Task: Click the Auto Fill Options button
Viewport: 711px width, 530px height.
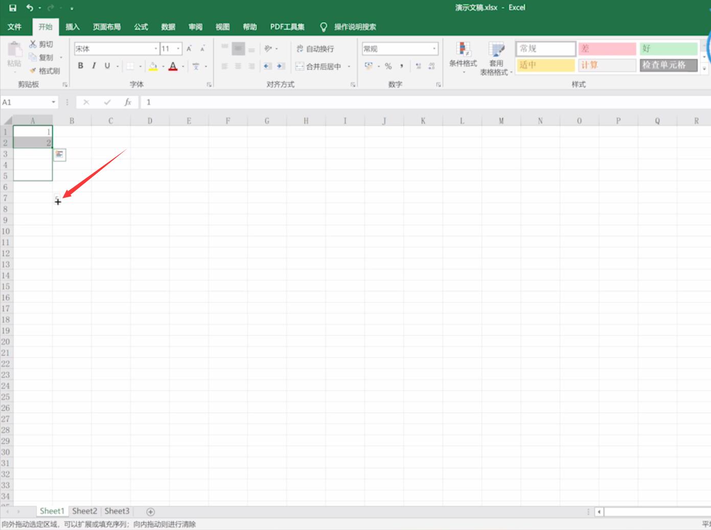Action: click(x=60, y=155)
